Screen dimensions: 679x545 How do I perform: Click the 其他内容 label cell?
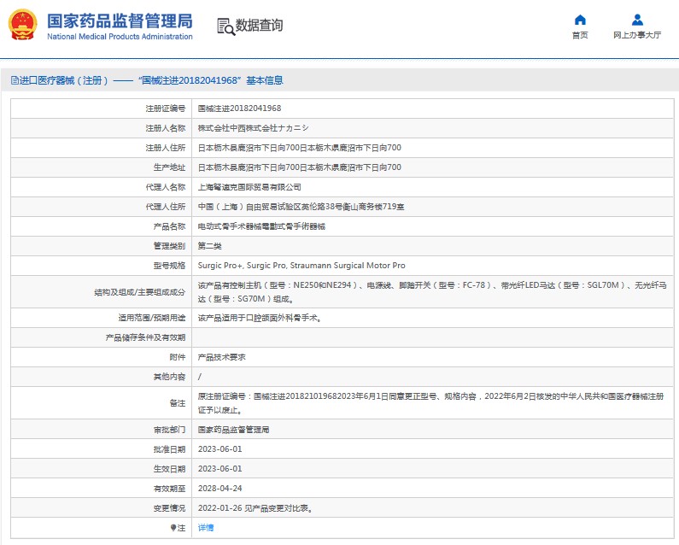click(x=102, y=377)
